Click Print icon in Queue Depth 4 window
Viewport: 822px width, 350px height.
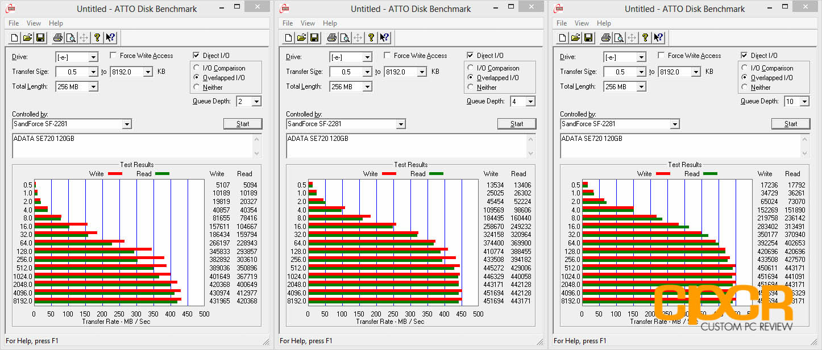(x=331, y=37)
